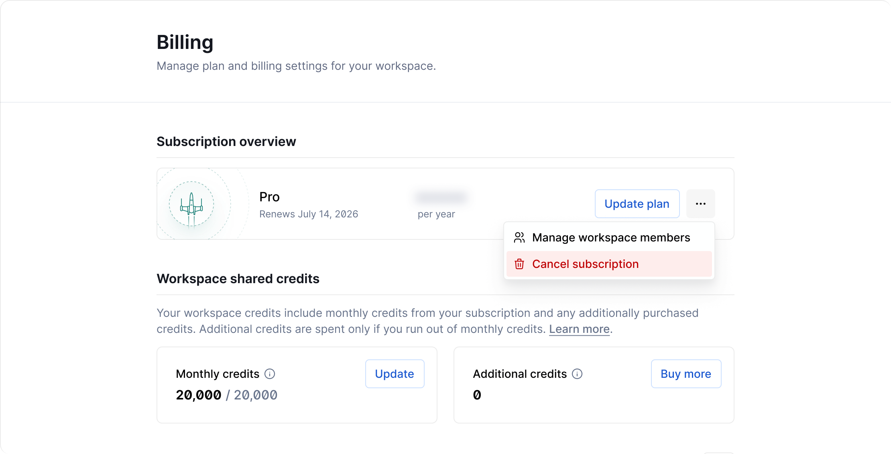The height and width of the screenshot is (454, 891).
Task: Click info icon beside Monthly credits
Action: (270, 374)
